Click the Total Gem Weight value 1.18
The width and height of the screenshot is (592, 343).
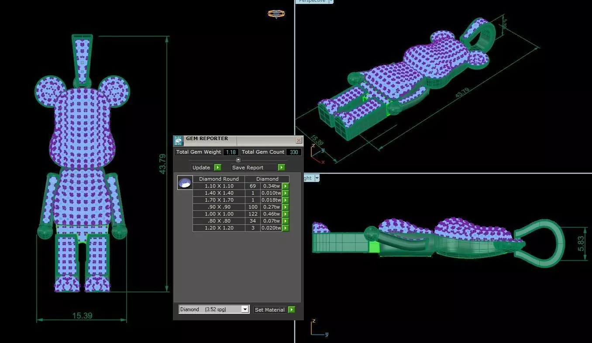click(231, 152)
